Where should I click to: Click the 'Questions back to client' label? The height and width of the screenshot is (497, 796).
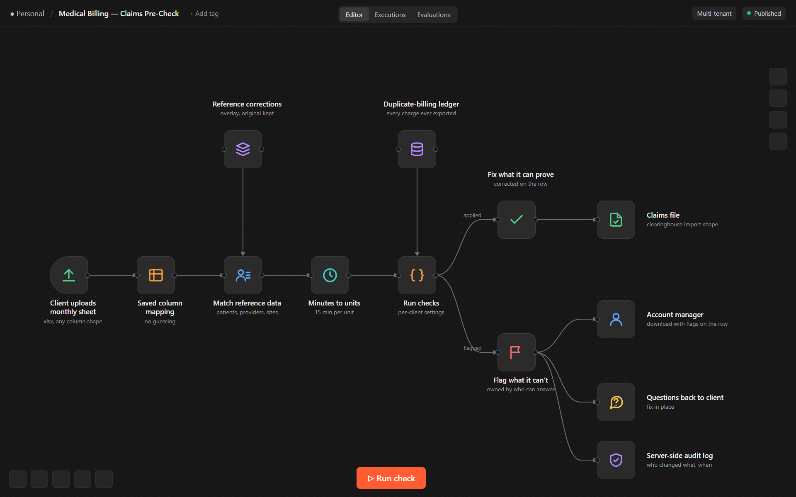click(685, 398)
